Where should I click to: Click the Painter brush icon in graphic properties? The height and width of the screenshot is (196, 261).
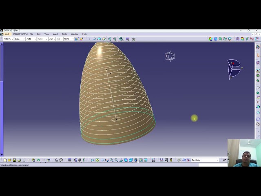coord(77,39)
